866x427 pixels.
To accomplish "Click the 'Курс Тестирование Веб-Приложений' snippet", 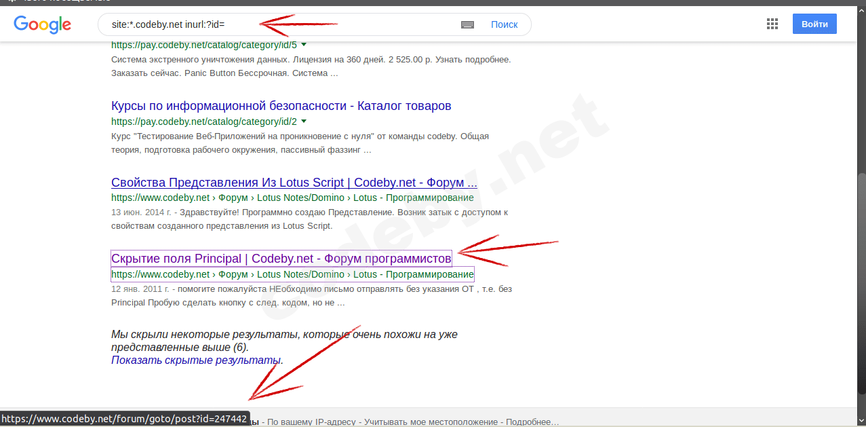I will (300, 143).
